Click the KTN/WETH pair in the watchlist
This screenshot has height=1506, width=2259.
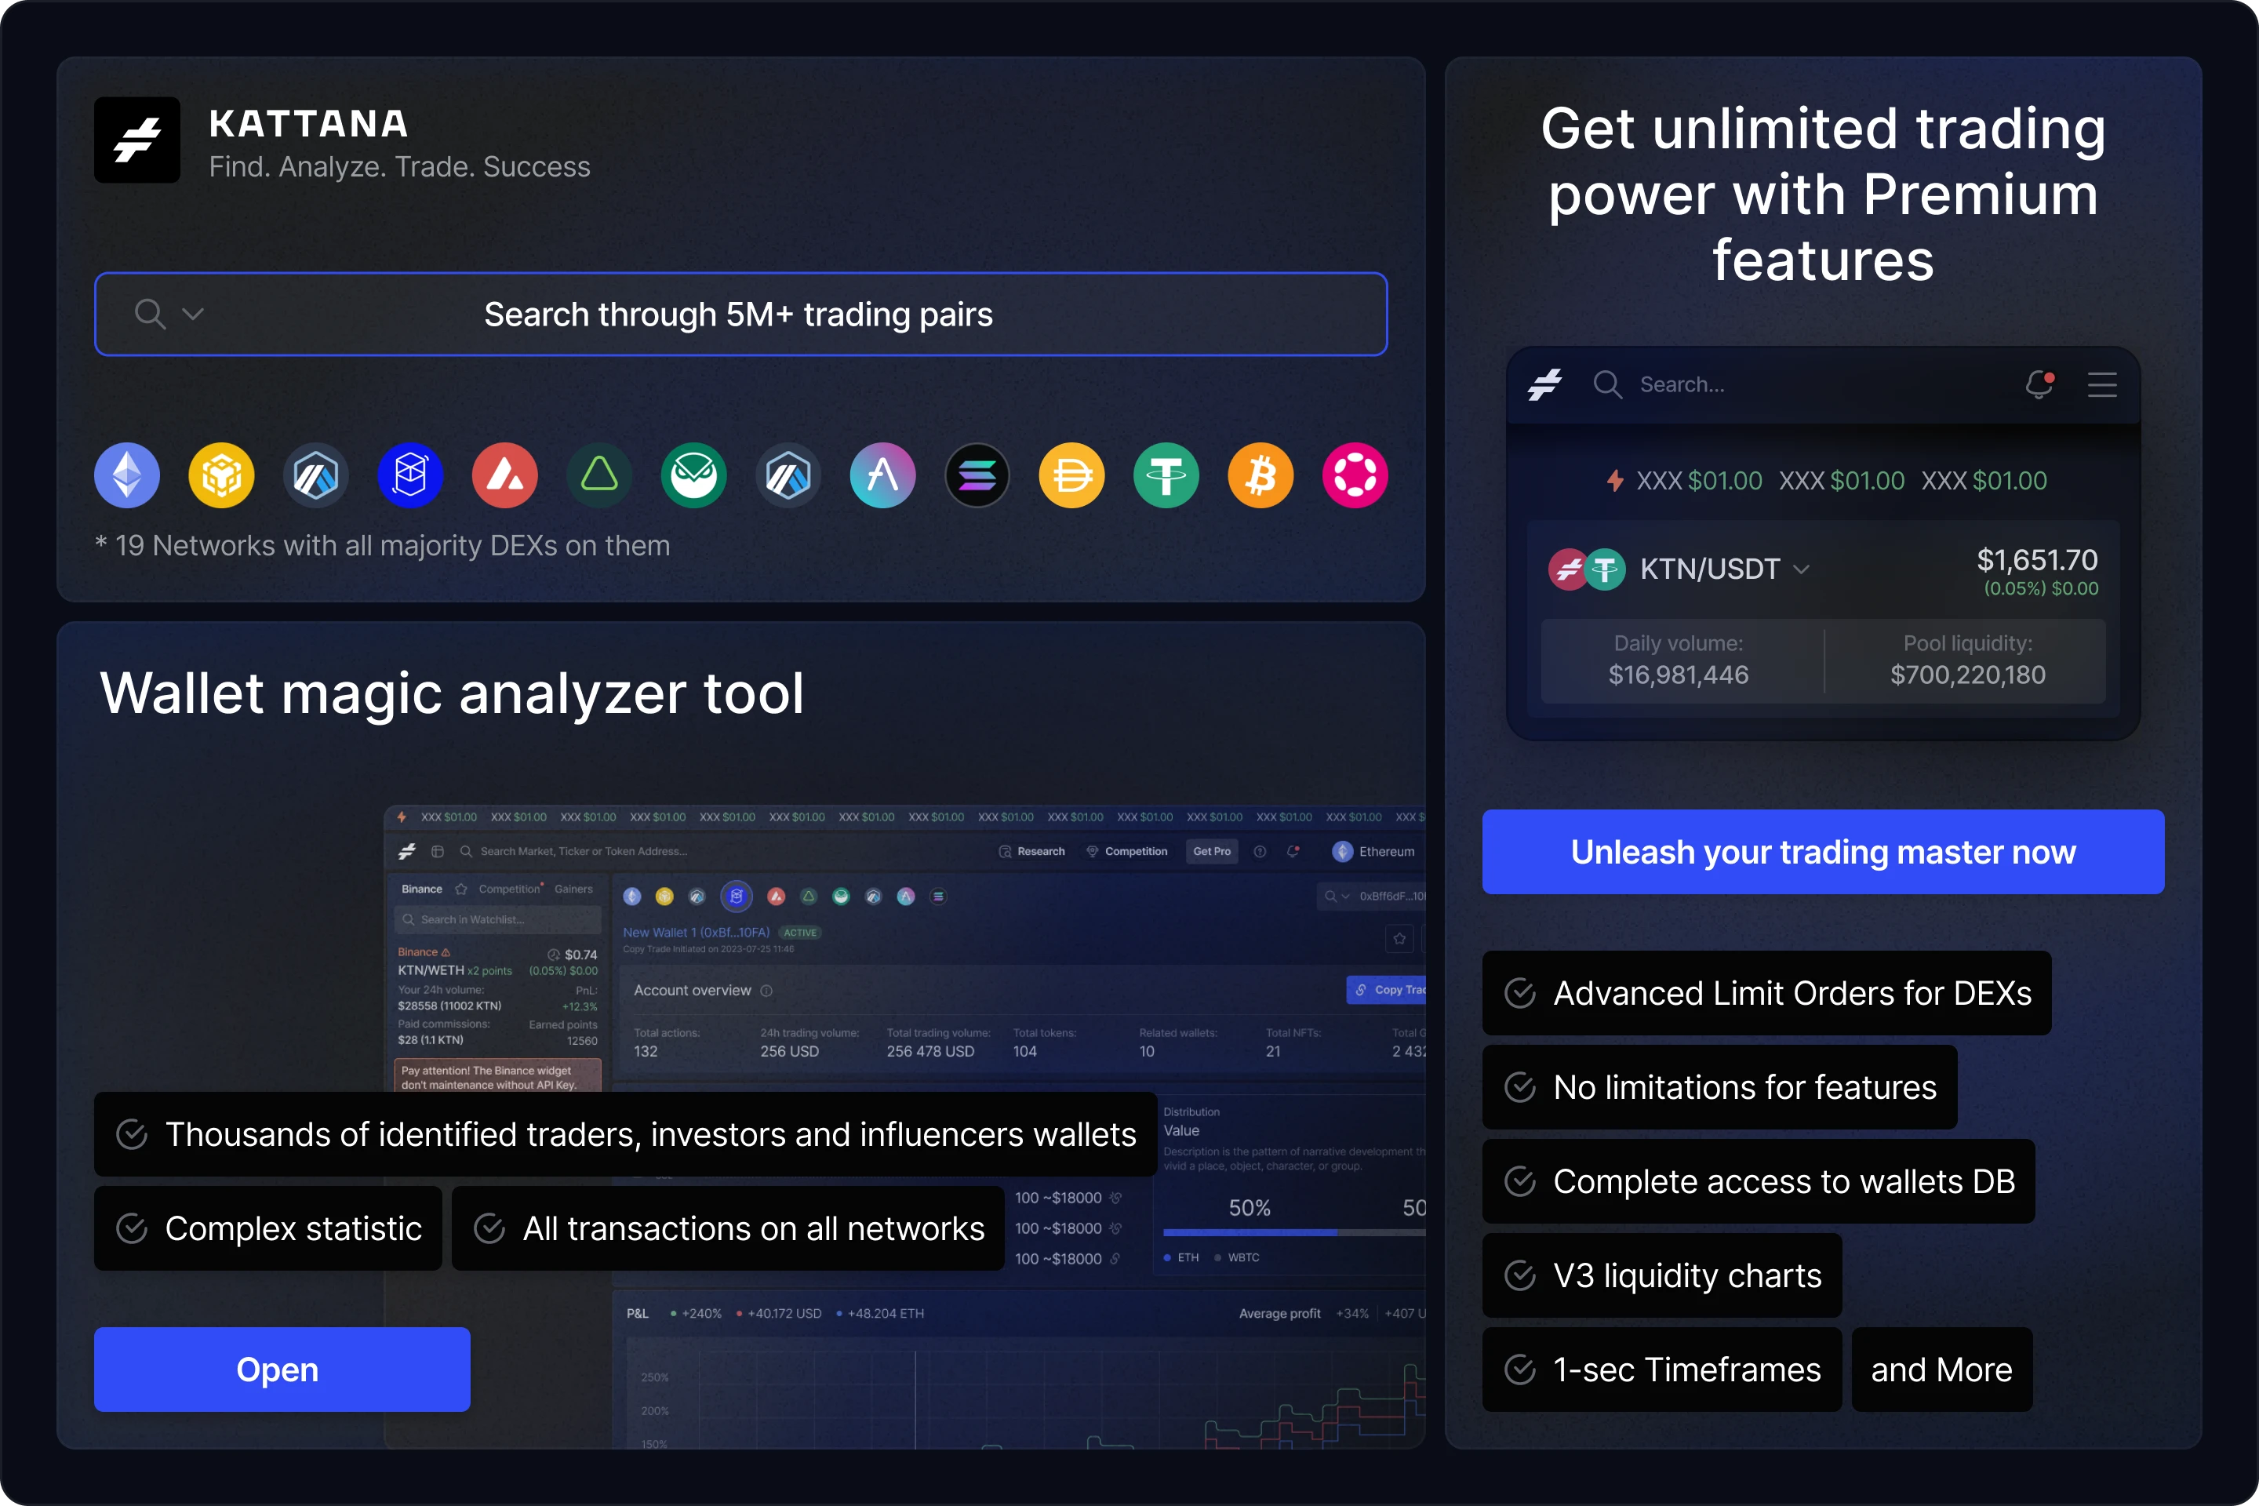coord(431,970)
